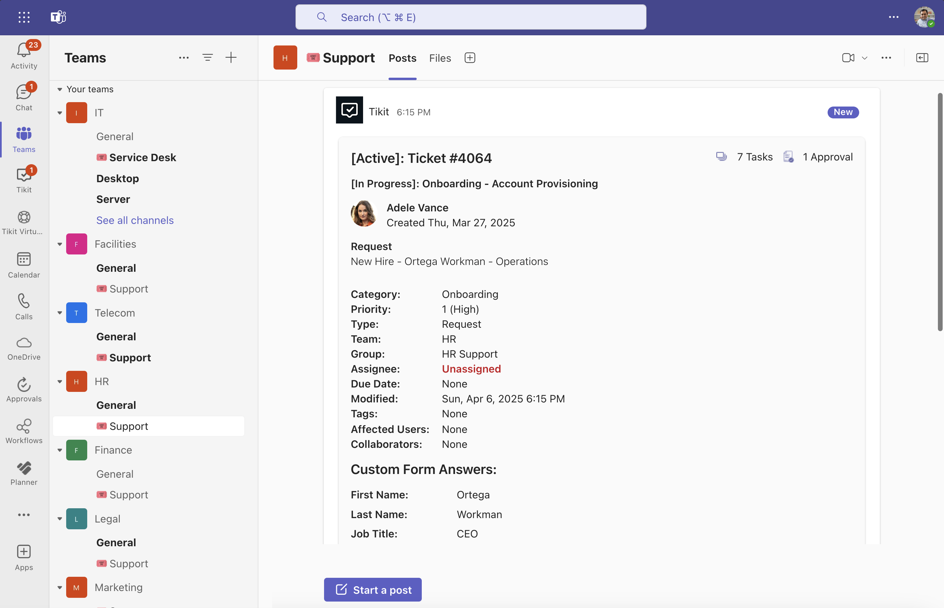The image size is (944, 608).
Task: Click the Start a post button
Action: (373, 589)
